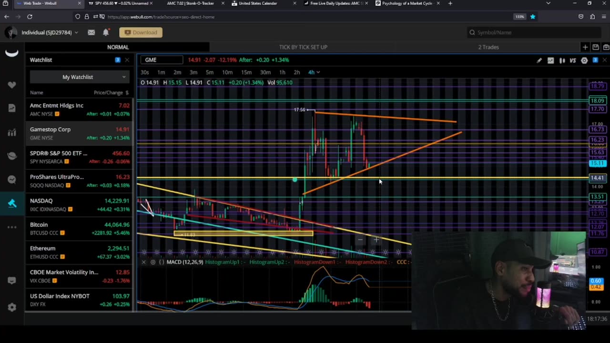Open the browser extensions puzzle icon
Viewport: 610px width, 343px height.
pyautogui.click(x=592, y=17)
